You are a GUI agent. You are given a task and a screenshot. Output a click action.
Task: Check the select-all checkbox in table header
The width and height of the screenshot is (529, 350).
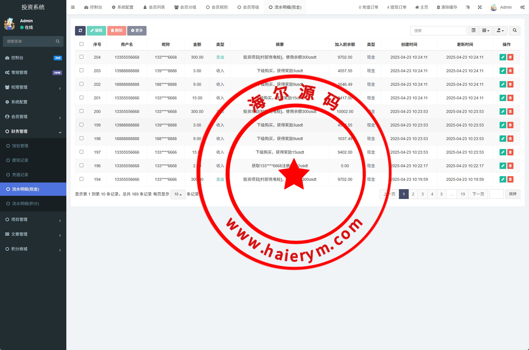coord(81,44)
